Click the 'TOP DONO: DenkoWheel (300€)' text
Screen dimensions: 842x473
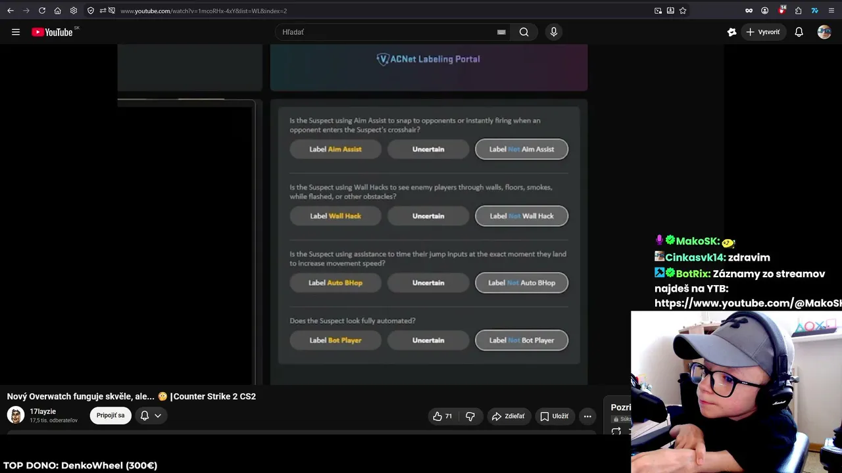pos(80,465)
